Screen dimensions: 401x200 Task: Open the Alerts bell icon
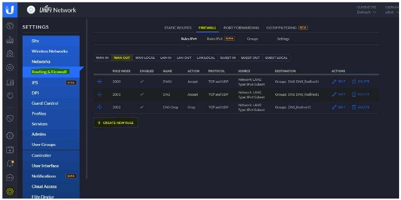[x=10, y=164]
